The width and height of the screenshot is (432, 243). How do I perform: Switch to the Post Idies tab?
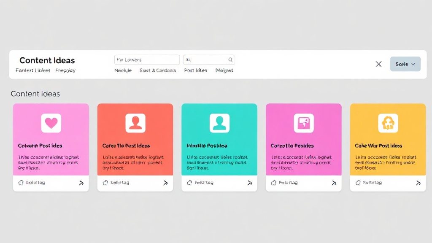(x=196, y=70)
